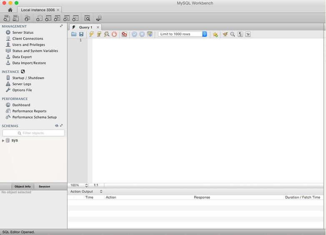The width and height of the screenshot is (326, 235).
Task: Toggle invisible characters display
Action: 240,34
